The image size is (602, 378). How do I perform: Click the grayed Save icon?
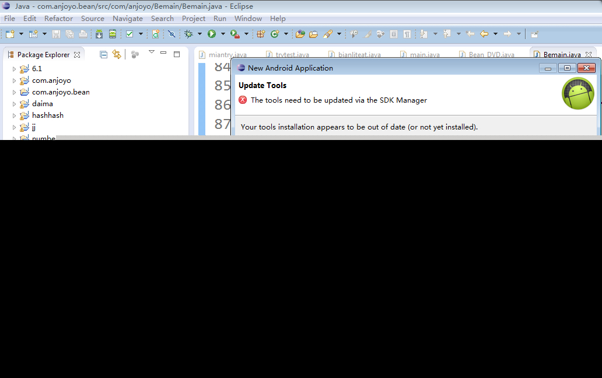[56, 34]
